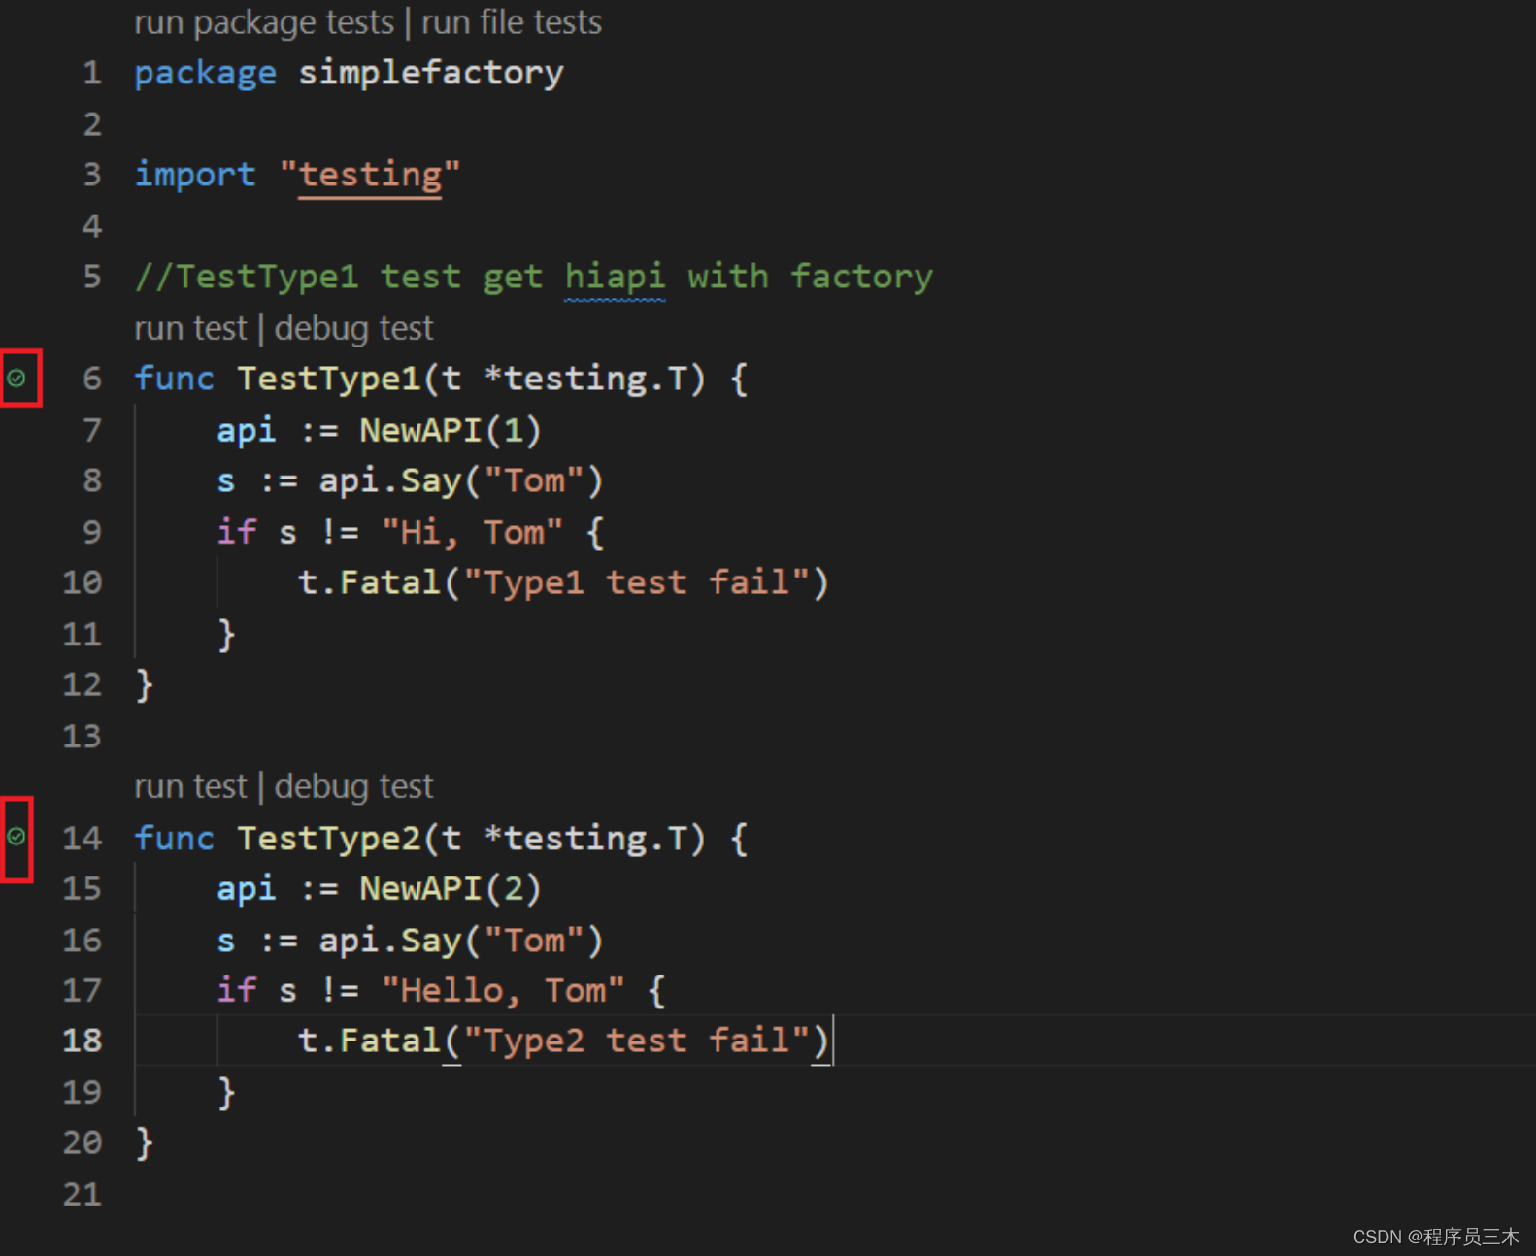Click the "Type2 test fail" string
The height and width of the screenshot is (1256, 1536).
click(x=637, y=1041)
